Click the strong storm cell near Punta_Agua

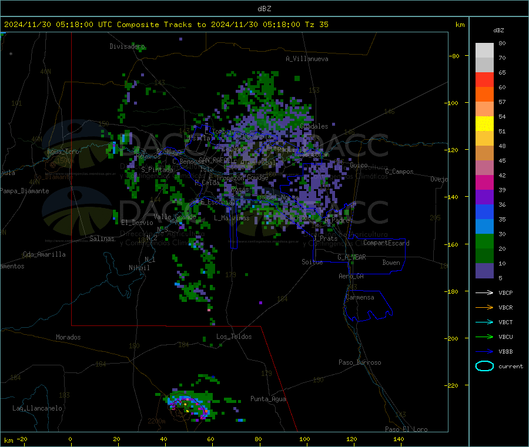pyautogui.click(x=189, y=405)
